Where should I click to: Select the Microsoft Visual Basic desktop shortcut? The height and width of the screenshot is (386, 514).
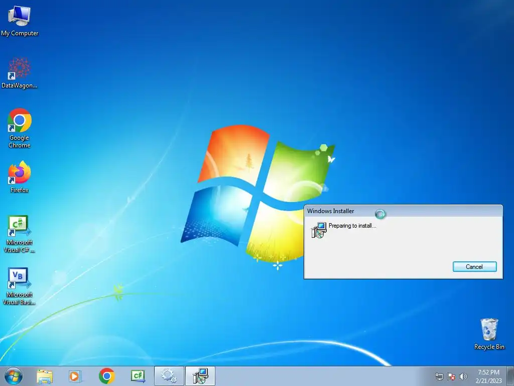tap(20, 286)
